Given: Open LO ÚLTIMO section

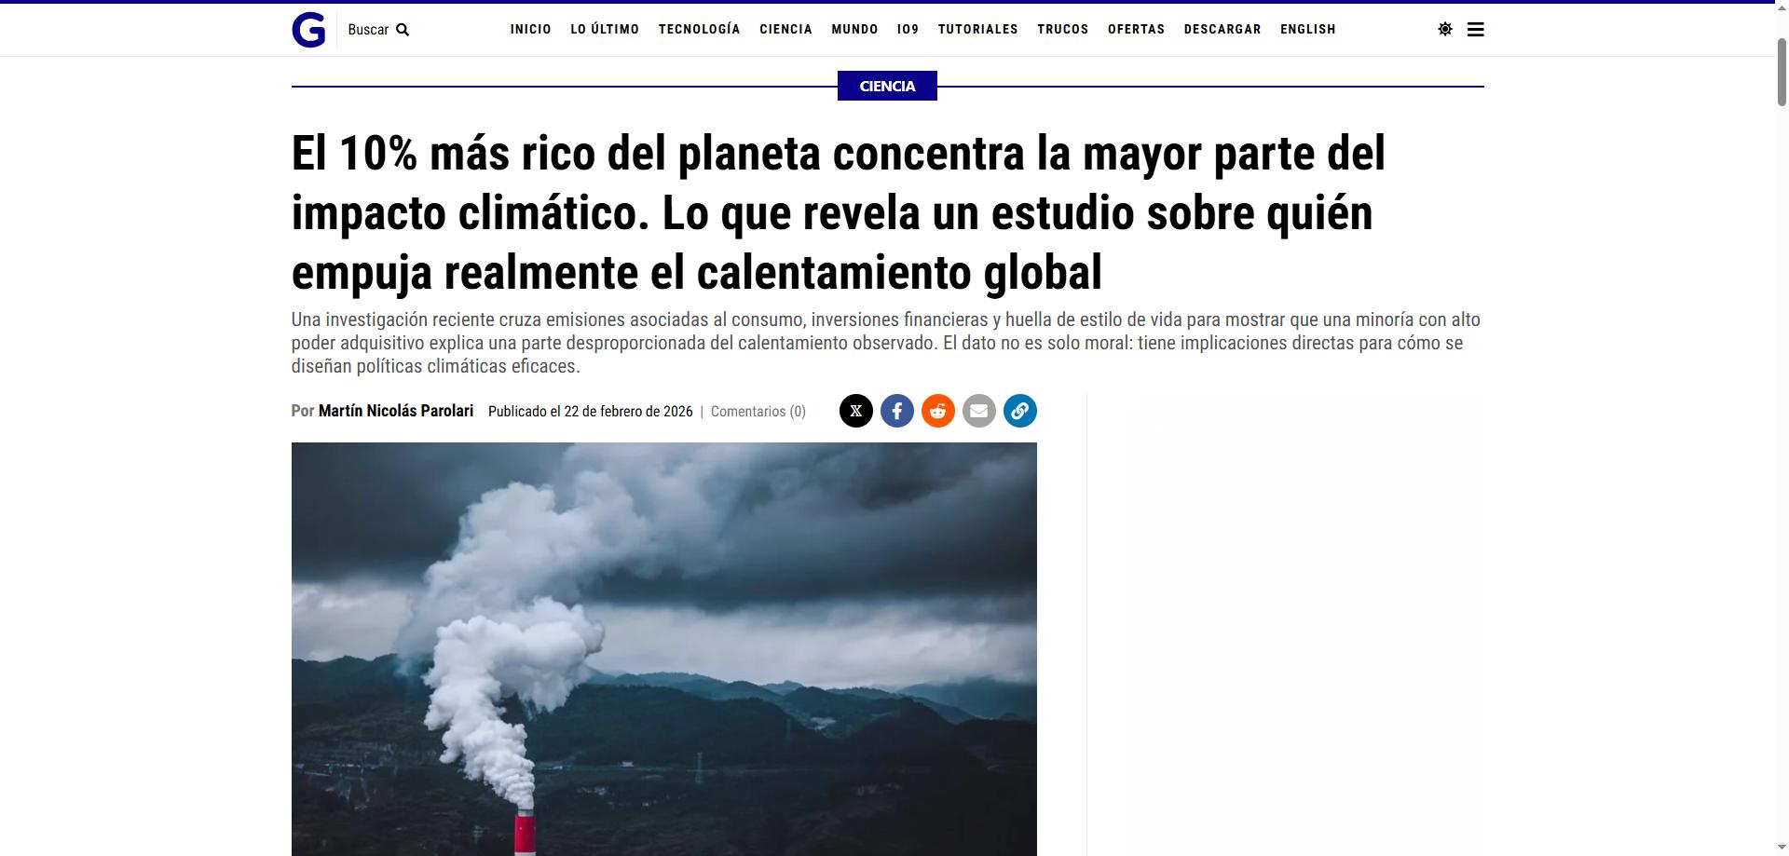Looking at the screenshot, I should (x=605, y=30).
